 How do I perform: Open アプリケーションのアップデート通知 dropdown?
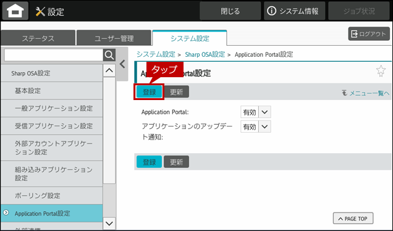click(x=256, y=127)
